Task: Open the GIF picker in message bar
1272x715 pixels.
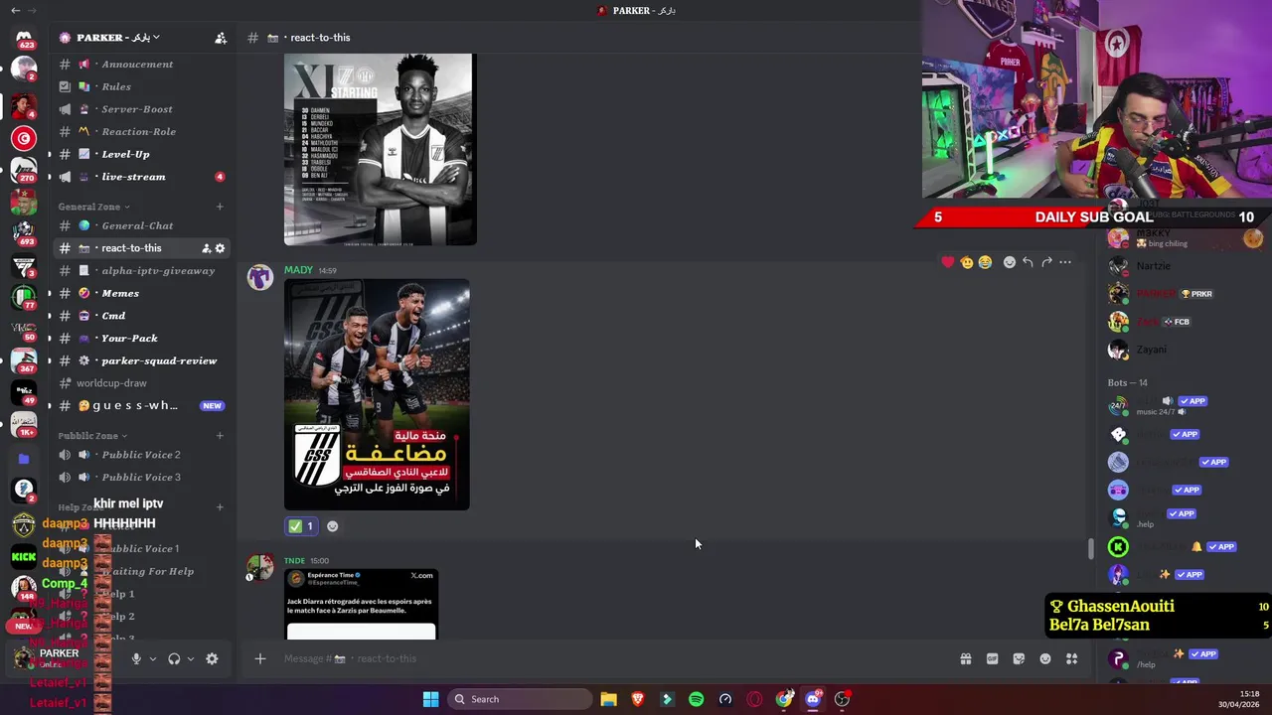Action: (992, 658)
